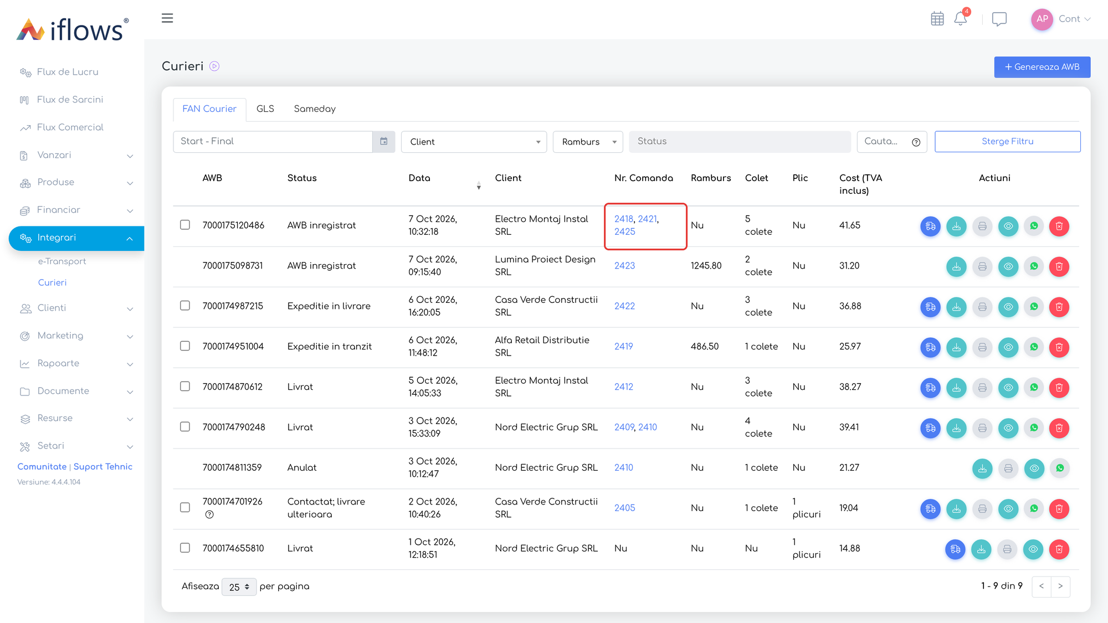Image resolution: width=1108 pixels, height=623 pixels.
Task: Click the Status filter field
Action: [x=740, y=142]
